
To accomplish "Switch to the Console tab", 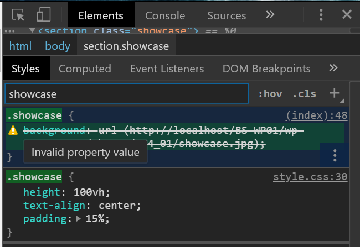I will click(x=164, y=15).
